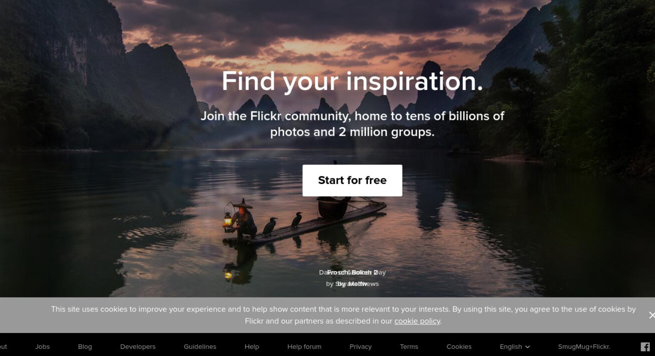Go to the Jobs footer link

[43, 347]
